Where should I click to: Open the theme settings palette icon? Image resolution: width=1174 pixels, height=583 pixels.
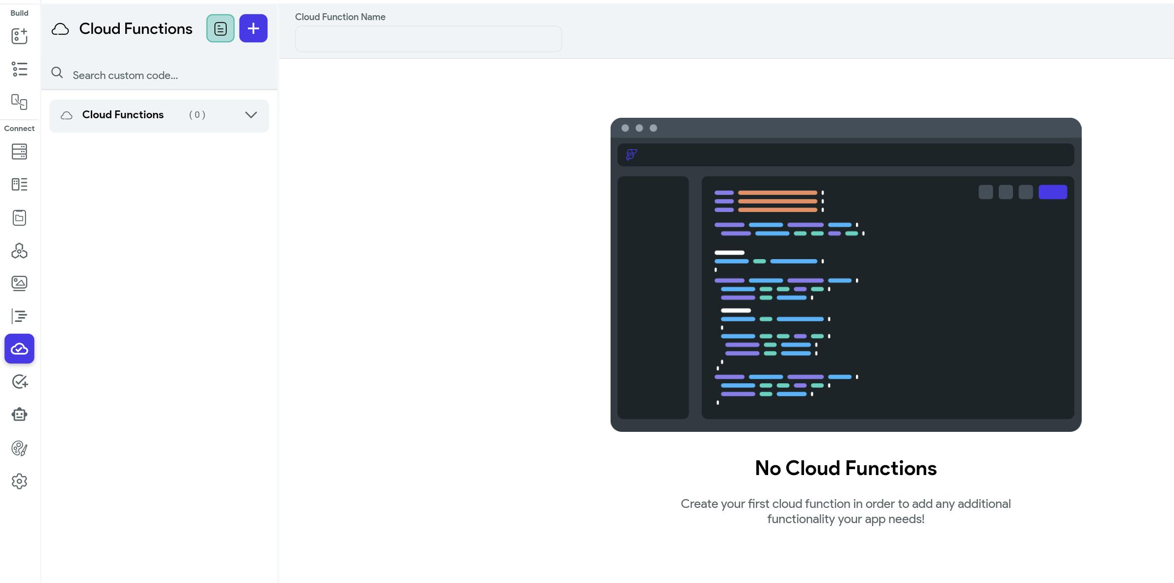(x=19, y=448)
